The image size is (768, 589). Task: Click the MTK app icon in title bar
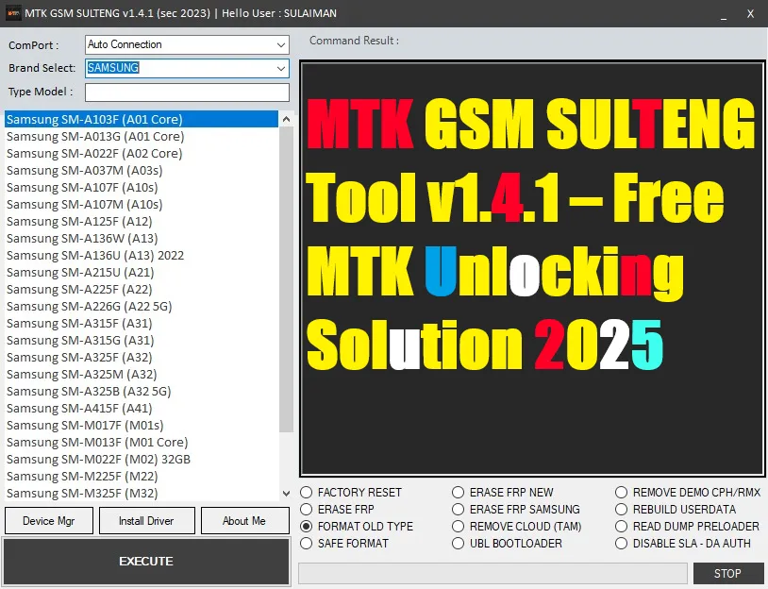(x=12, y=12)
